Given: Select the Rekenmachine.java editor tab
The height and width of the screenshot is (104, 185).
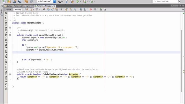Looking at the screenshot, I should coord(45,6).
